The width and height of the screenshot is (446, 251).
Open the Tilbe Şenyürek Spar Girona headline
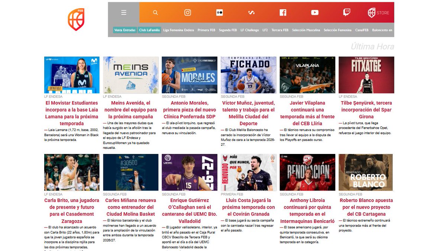click(x=366, y=110)
